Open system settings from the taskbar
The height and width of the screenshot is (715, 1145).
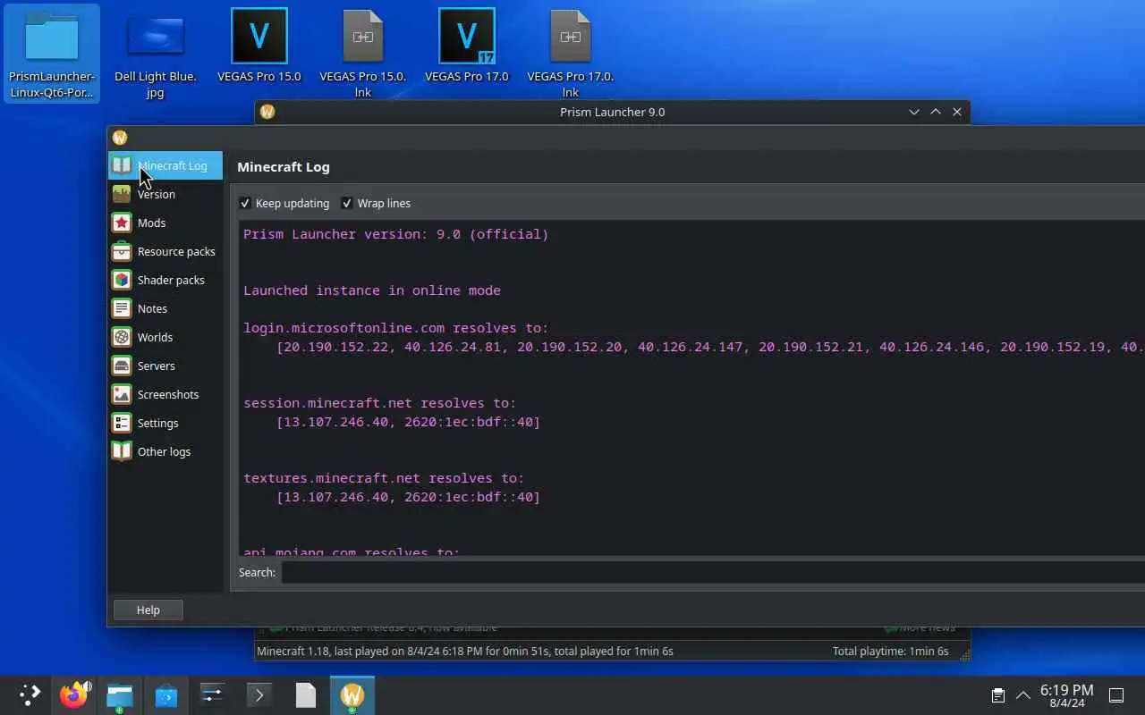click(x=213, y=694)
